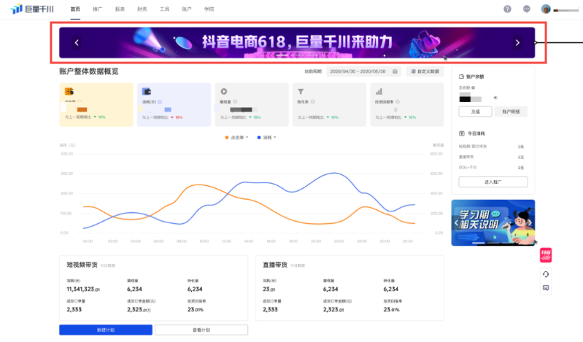Image resolution: width=583 pixels, height=342 pixels.
Task: Go to 首页 tab
Action: click(x=75, y=9)
